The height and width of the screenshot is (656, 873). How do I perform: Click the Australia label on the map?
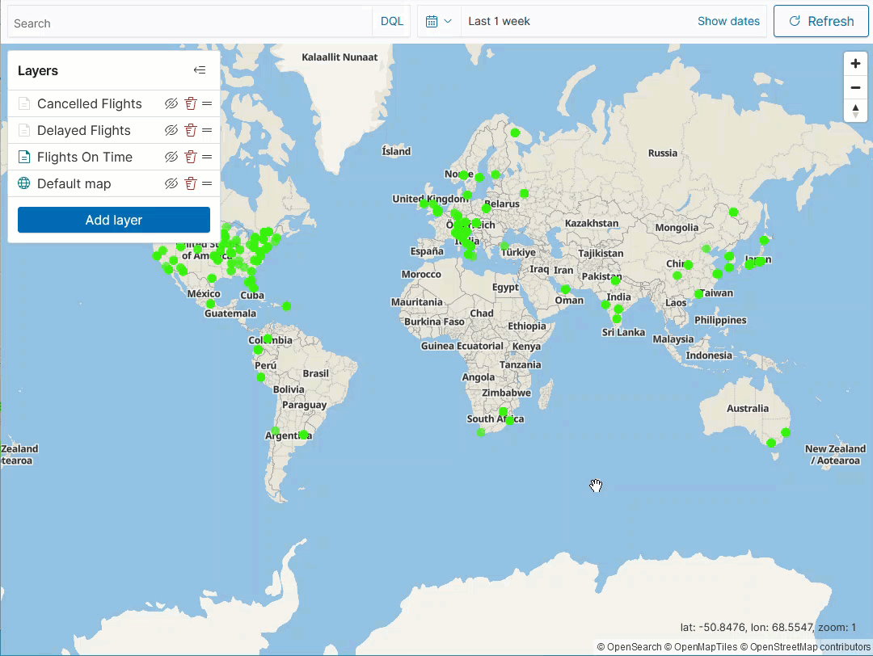coord(747,409)
